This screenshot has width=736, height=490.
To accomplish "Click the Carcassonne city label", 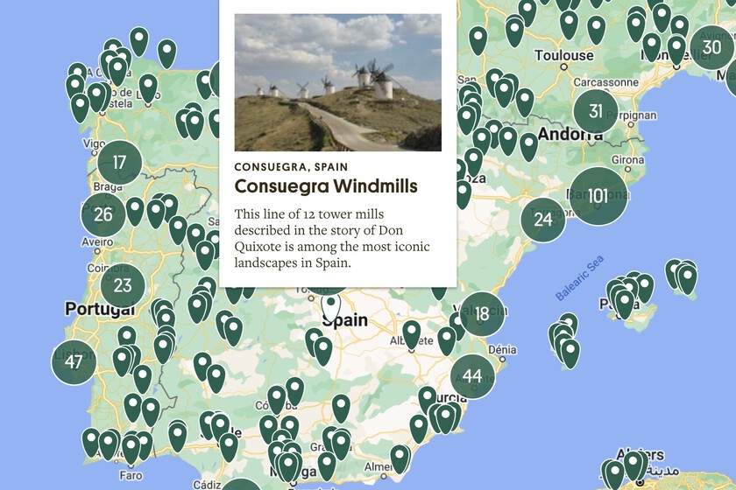I will point(606,82).
